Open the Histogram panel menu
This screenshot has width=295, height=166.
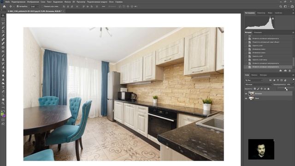tap(293, 13)
